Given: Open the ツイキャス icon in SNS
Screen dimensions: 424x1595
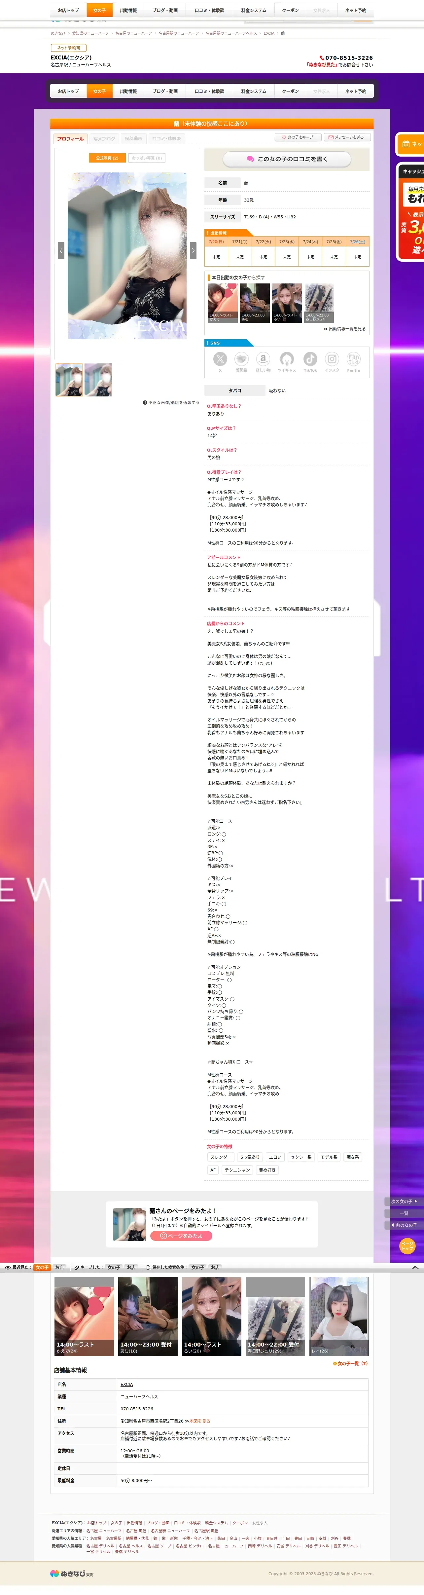Looking at the screenshot, I should 287,359.
